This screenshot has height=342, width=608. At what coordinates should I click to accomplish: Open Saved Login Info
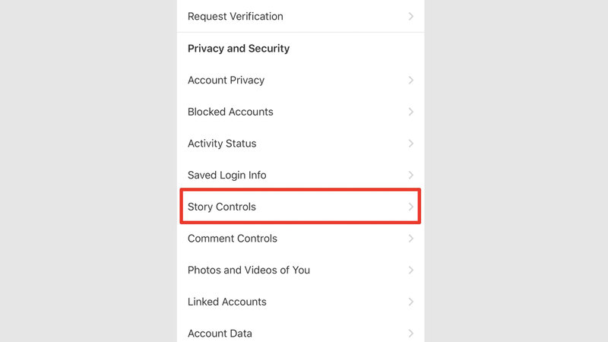pyautogui.click(x=226, y=175)
